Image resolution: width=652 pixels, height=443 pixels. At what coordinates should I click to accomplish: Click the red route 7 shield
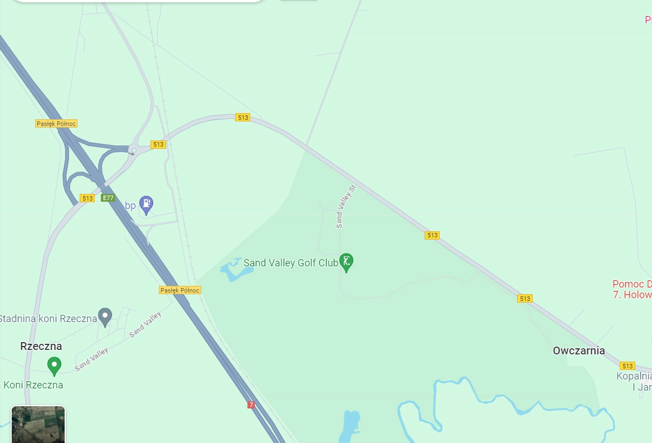coord(251,405)
